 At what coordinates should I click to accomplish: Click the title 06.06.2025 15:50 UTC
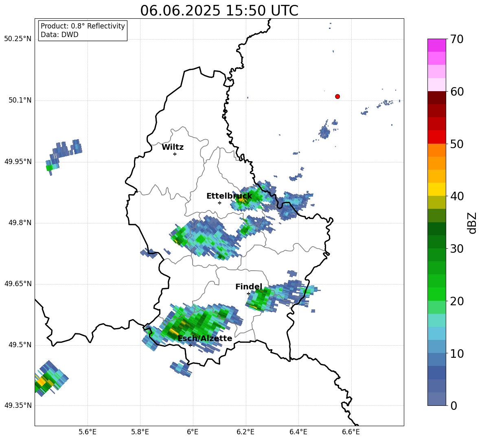pos(219,11)
